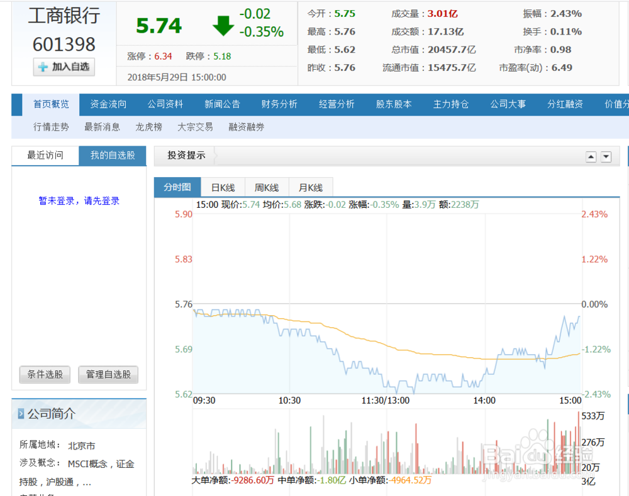The image size is (629, 496).
Task: Go to the 行情走势 sub-link
Action: (x=51, y=127)
